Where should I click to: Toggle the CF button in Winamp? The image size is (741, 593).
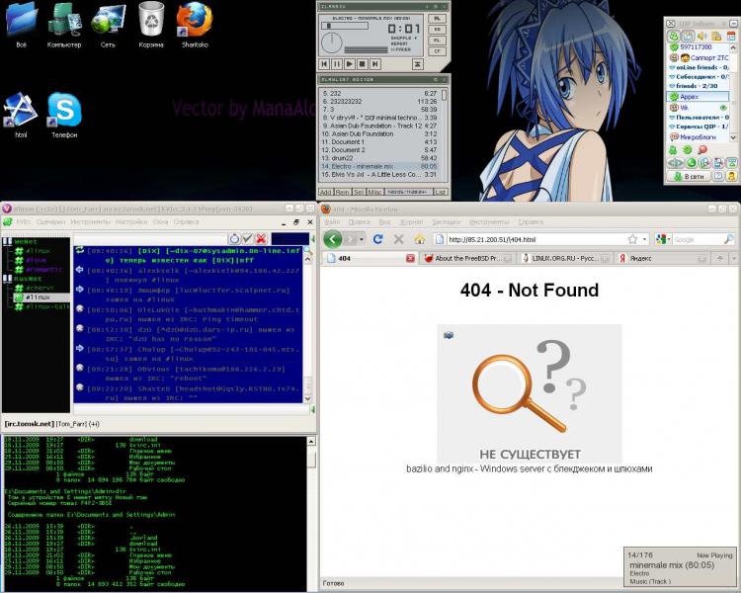(x=437, y=51)
